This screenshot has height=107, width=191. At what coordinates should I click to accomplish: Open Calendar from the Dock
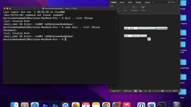(x=86, y=105)
